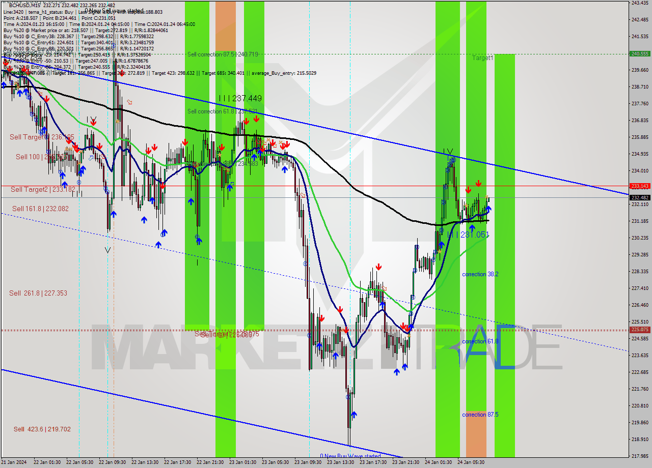This screenshot has height=468, width=652.
Task: Click the red 225.075 price tag
Action: 640,330
